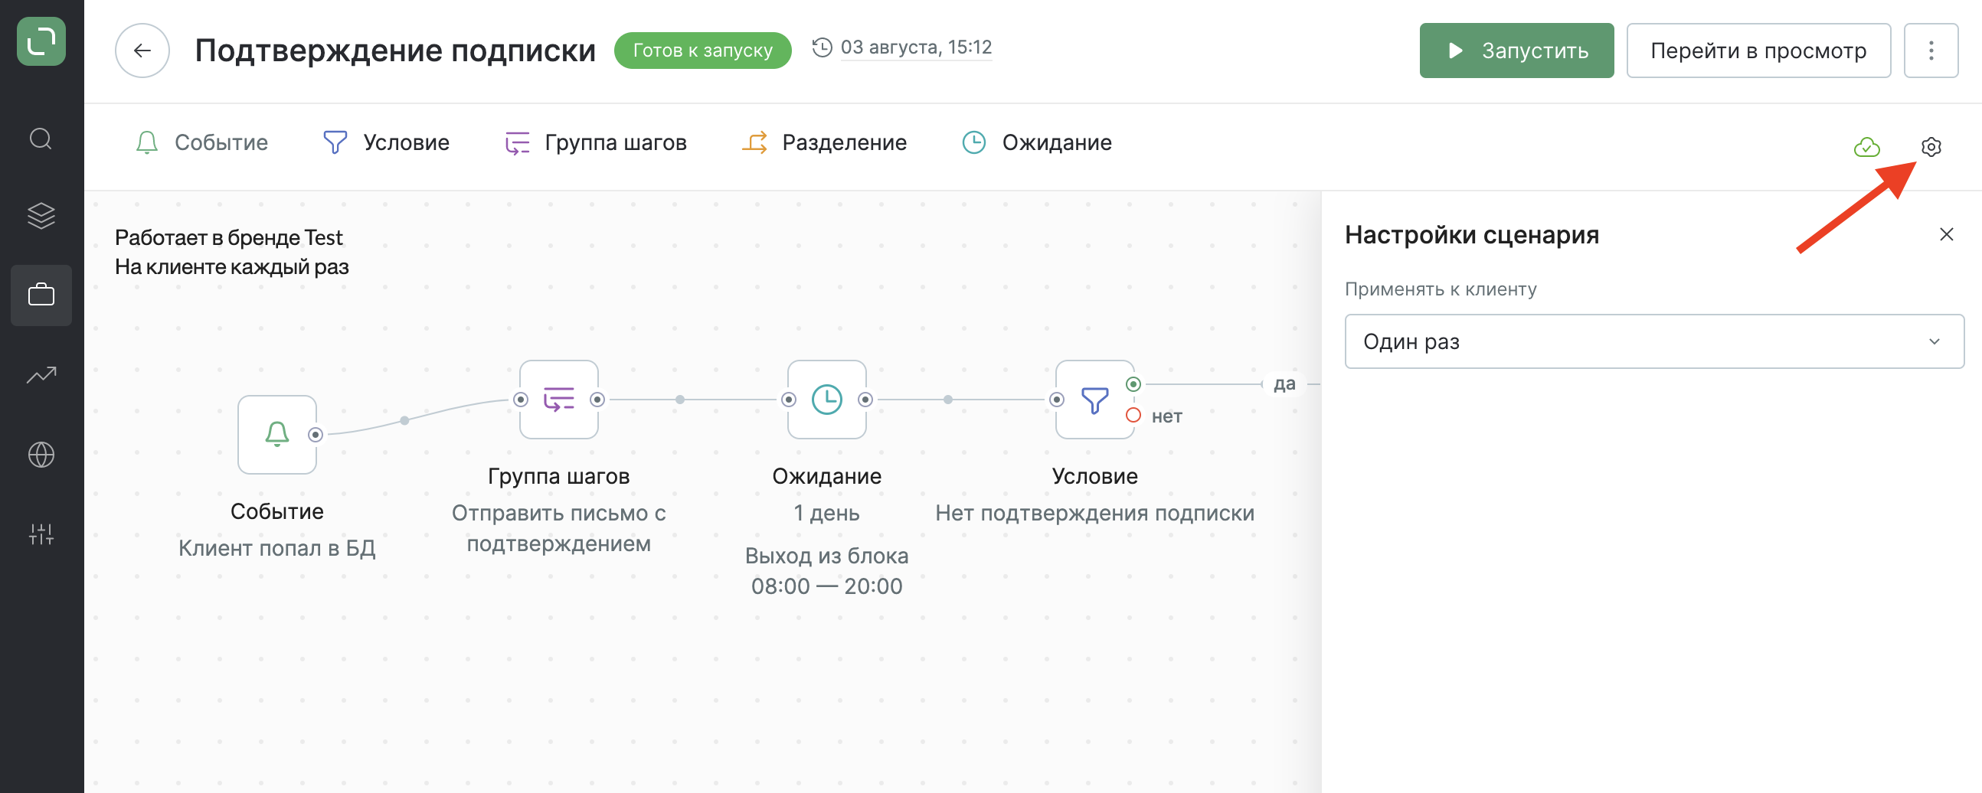Click the Ожидание node input connector
The image size is (1982, 793).
click(789, 400)
